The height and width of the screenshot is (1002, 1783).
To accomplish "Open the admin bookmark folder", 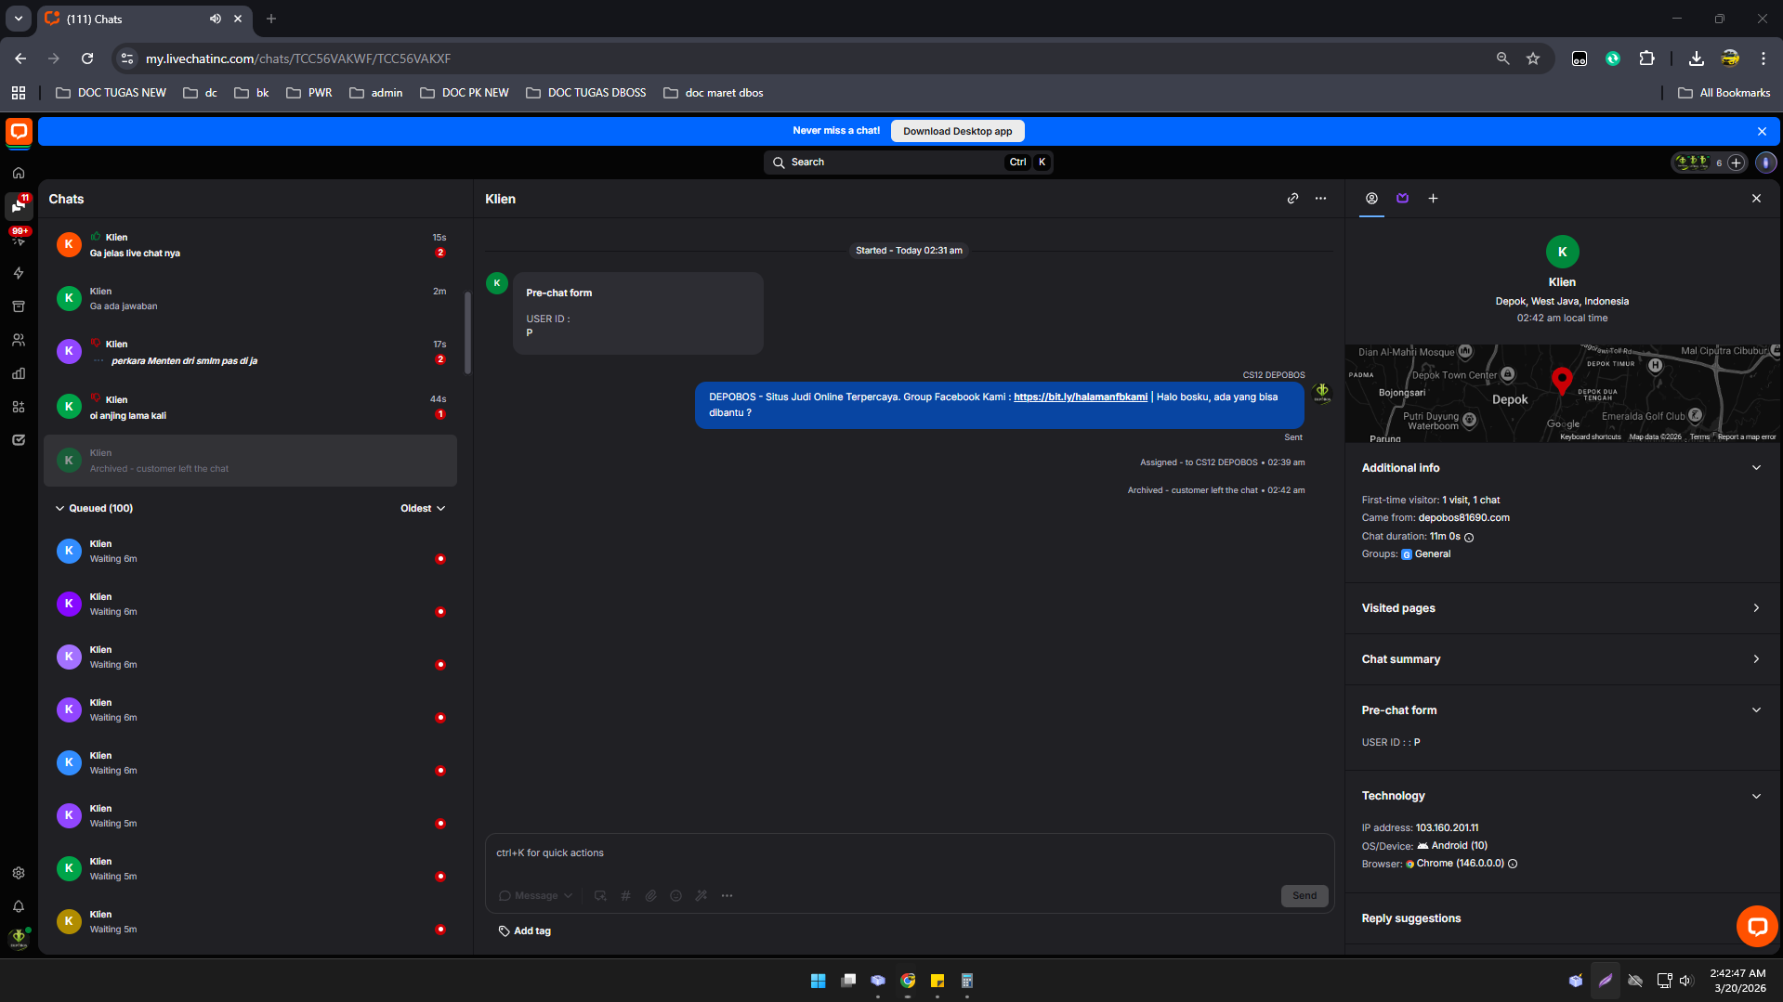I will tap(376, 93).
